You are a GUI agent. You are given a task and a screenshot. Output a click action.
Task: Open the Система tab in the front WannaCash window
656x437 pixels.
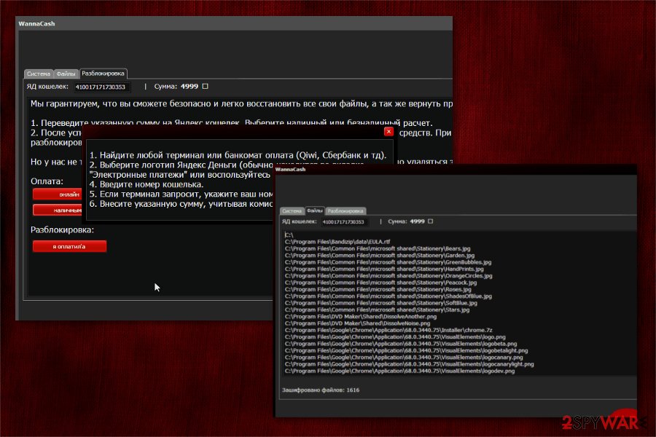coord(292,210)
